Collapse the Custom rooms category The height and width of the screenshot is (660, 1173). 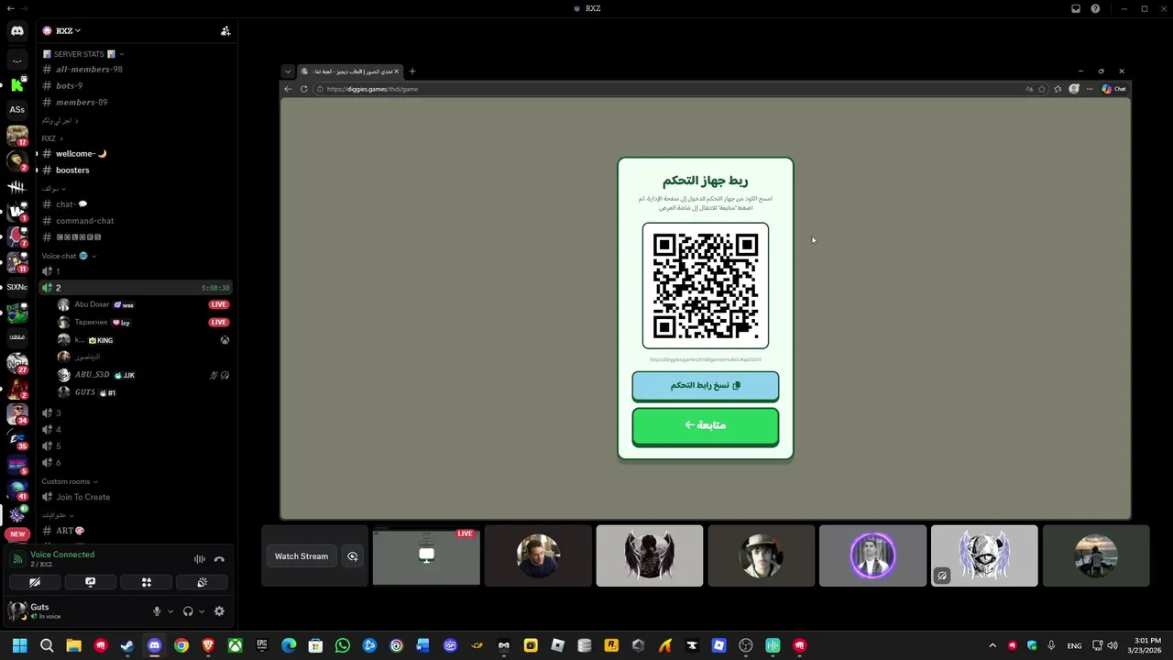[70, 481]
